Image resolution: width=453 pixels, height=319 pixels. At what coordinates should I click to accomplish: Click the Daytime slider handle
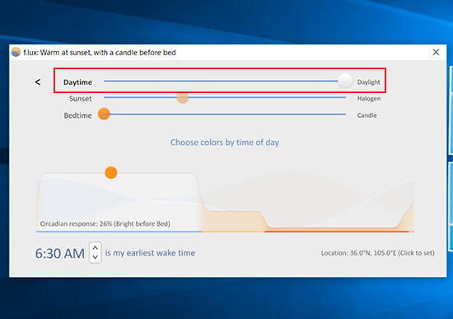point(345,81)
